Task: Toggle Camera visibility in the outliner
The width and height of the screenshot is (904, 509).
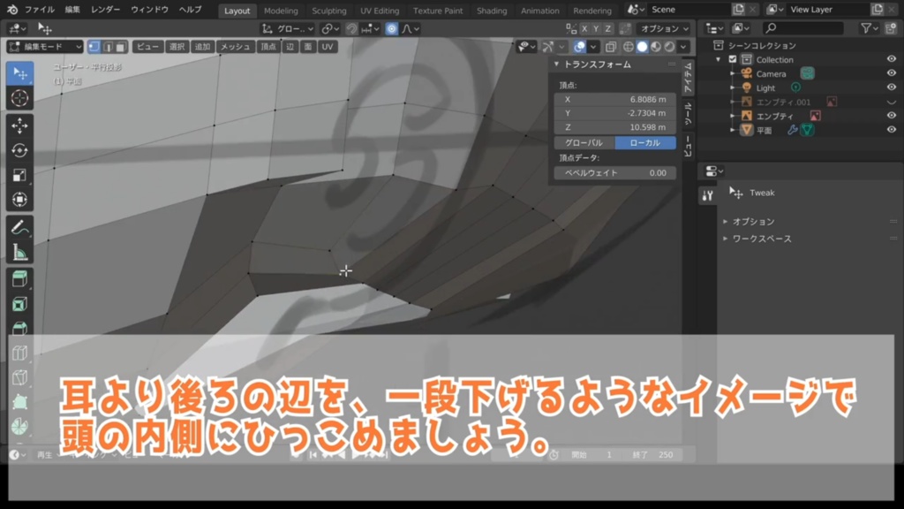Action: (x=891, y=73)
